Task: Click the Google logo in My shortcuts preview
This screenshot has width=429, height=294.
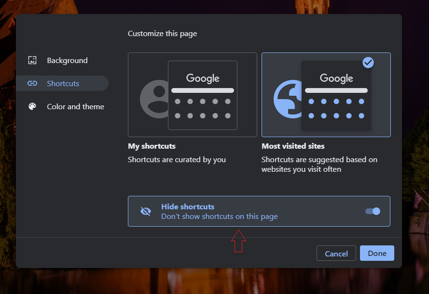Action: click(x=203, y=78)
